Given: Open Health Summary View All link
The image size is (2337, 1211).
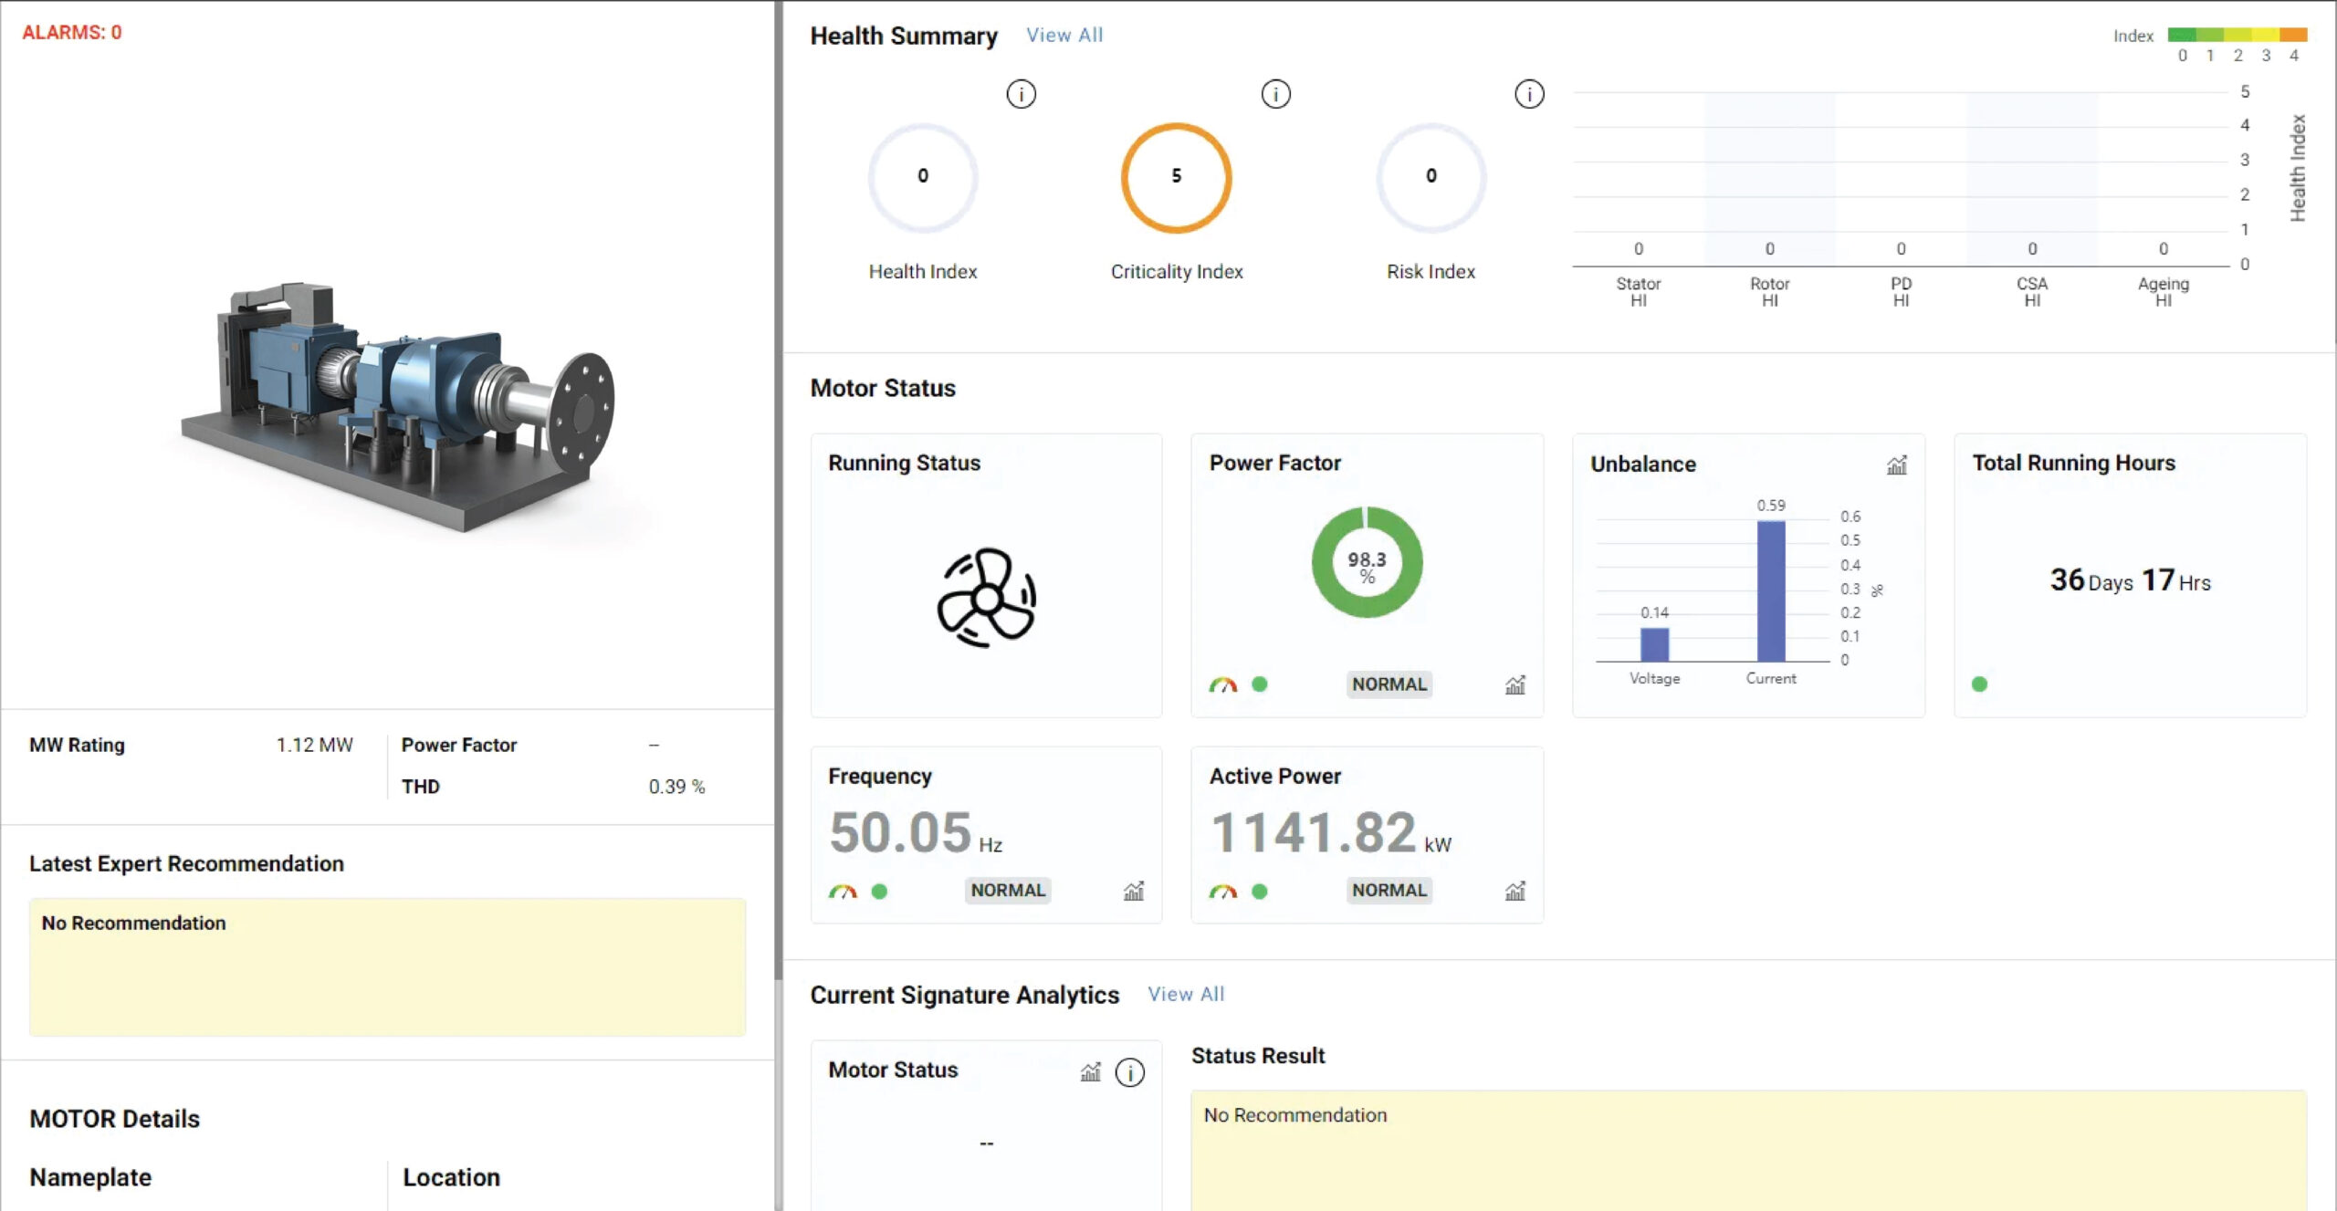Looking at the screenshot, I should point(1064,35).
